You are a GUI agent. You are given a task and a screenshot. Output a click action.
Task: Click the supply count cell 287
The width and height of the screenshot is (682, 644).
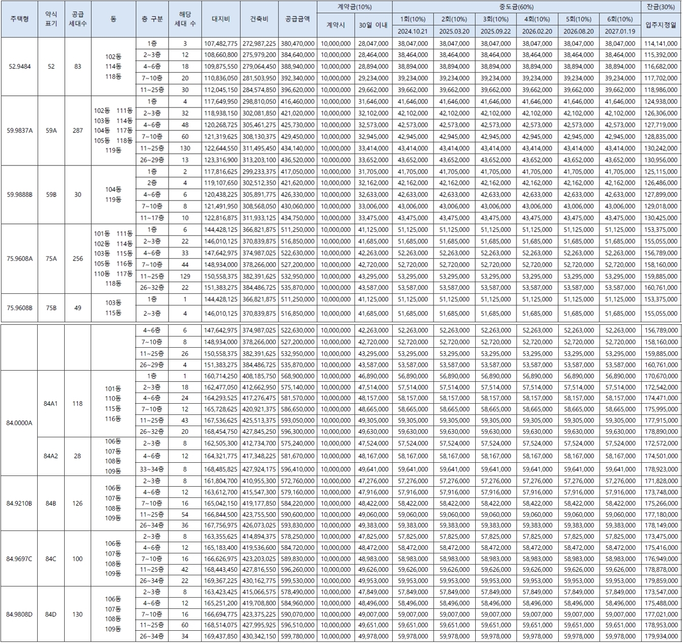tap(77, 130)
